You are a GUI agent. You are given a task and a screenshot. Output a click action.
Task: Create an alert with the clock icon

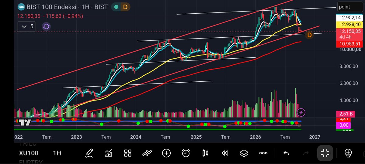tap(186, 153)
